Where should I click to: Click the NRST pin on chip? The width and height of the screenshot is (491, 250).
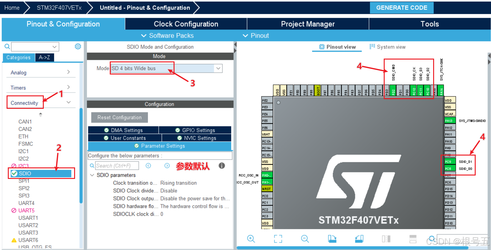(x=267, y=189)
